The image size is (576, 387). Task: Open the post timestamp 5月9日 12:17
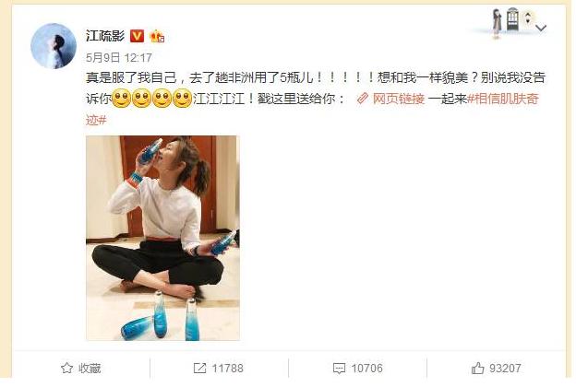(119, 58)
